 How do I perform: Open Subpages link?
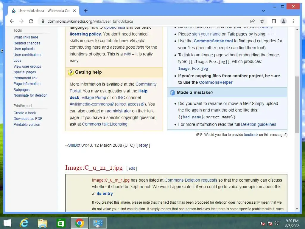(x=21, y=89)
